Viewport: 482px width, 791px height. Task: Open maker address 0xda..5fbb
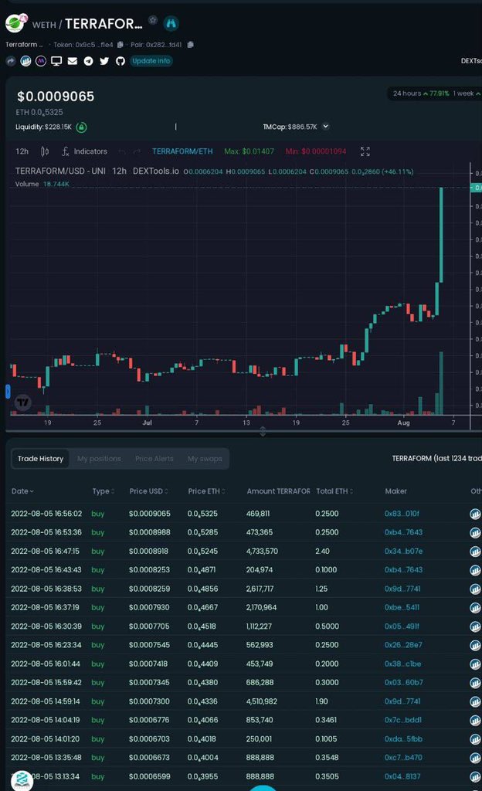(x=403, y=739)
